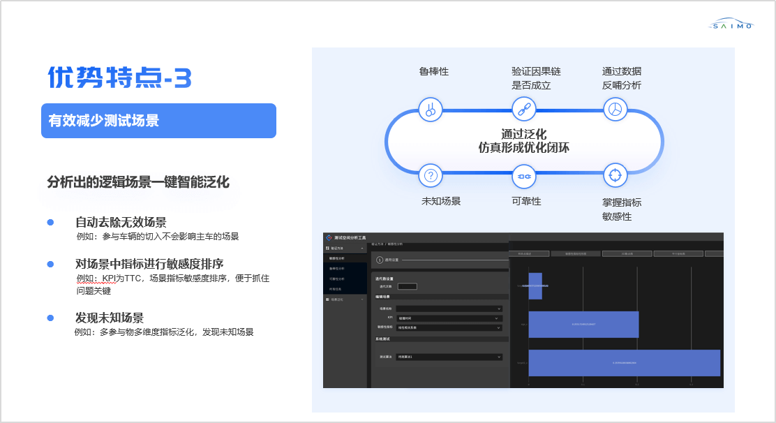This screenshot has width=776, height=423.
Task: Switch to the 平行坐标图 chart tab
Action: click(678, 253)
